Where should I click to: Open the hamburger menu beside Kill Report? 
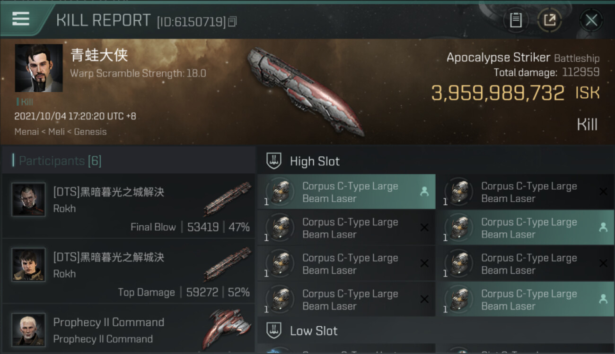20,19
